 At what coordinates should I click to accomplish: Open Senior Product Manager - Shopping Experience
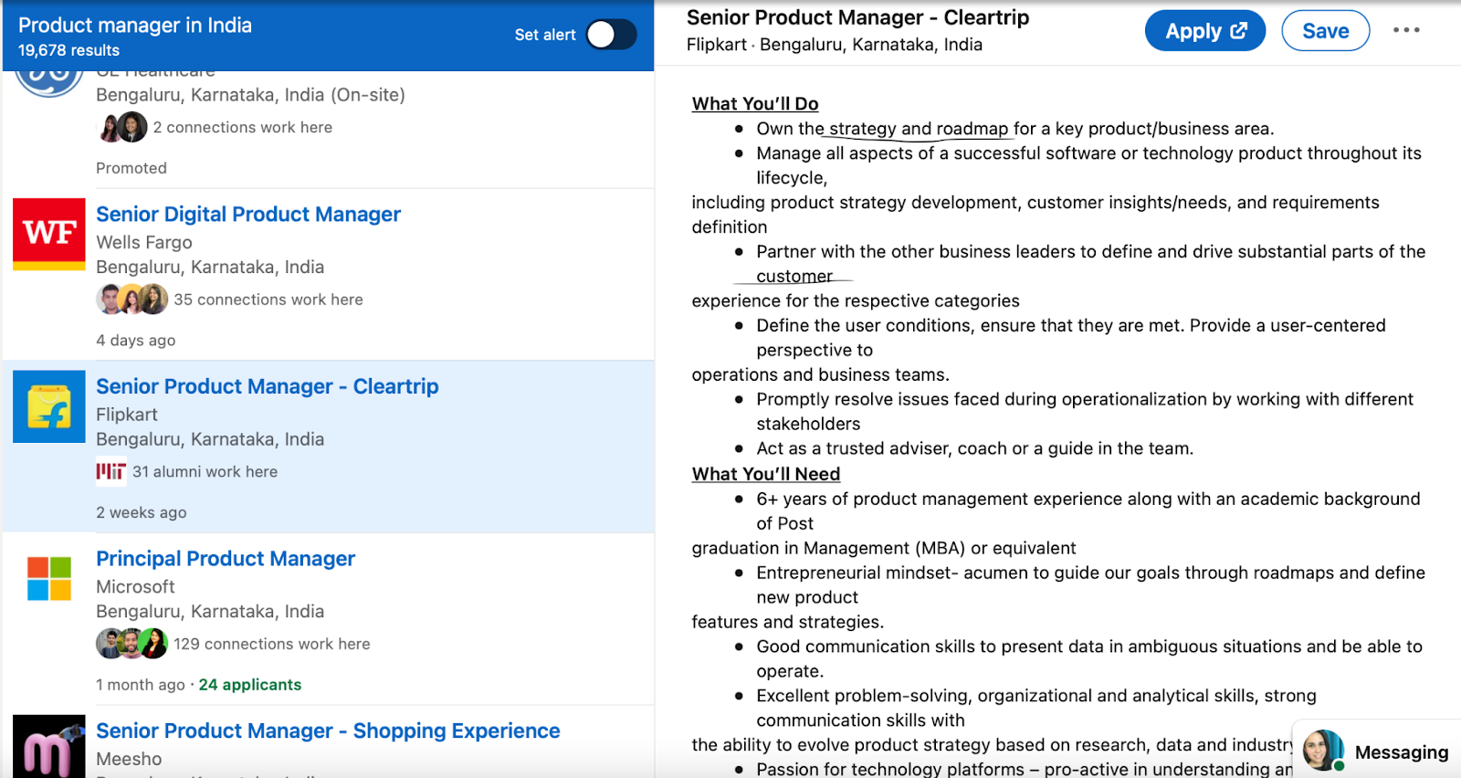[x=328, y=731]
